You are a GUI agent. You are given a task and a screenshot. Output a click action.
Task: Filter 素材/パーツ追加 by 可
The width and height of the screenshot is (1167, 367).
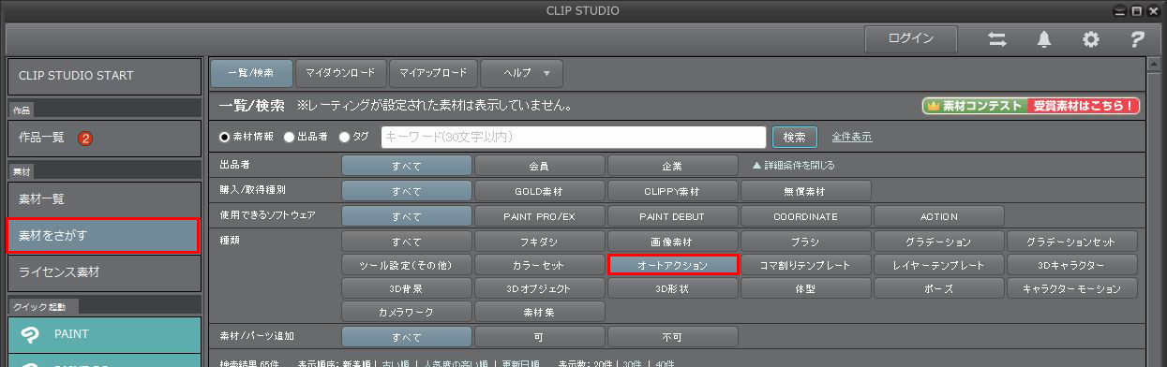click(539, 336)
